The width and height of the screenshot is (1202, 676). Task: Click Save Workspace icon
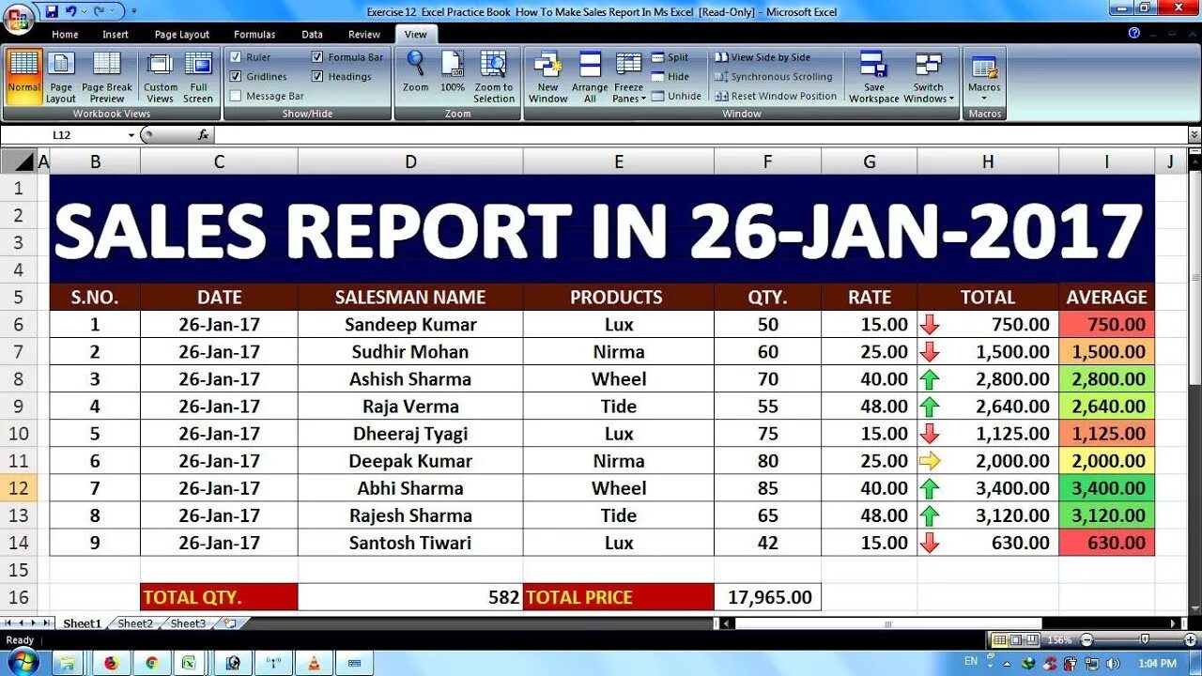pos(874,76)
